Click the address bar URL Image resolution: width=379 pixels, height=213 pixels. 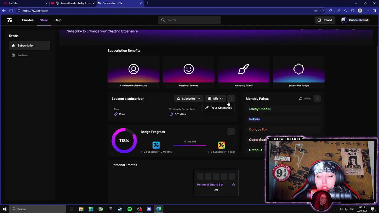35,11
